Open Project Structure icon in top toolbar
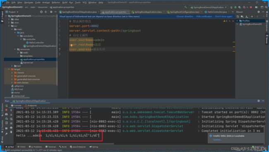The image size is (269, 152). pos(256,7)
